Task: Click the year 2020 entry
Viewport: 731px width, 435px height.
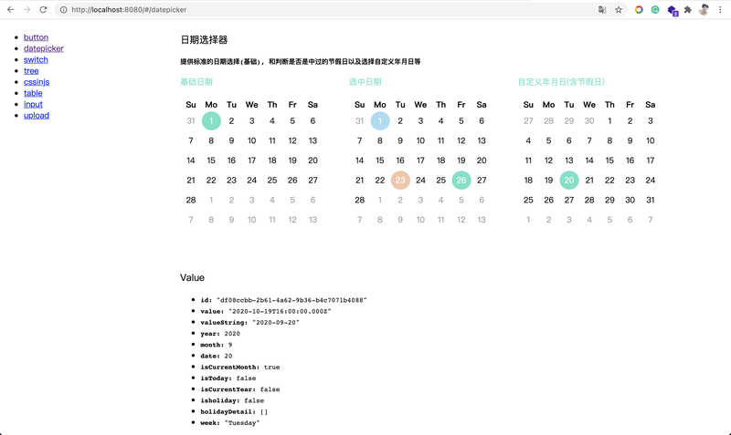Action: tap(220, 334)
